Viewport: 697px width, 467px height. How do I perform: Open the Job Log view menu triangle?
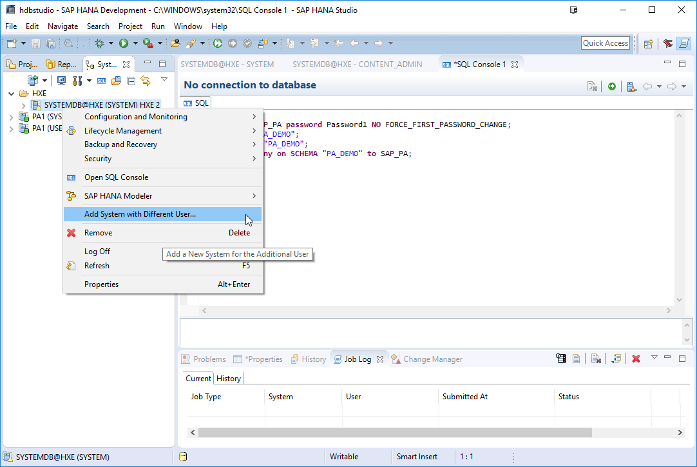(x=654, y=357)
